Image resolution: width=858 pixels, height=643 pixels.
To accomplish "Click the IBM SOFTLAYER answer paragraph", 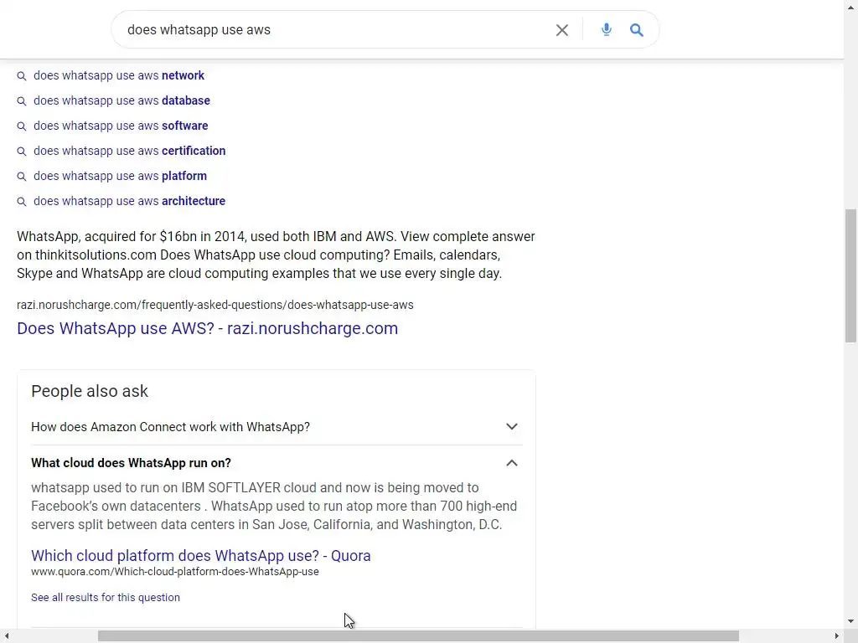I will (274, 507).
